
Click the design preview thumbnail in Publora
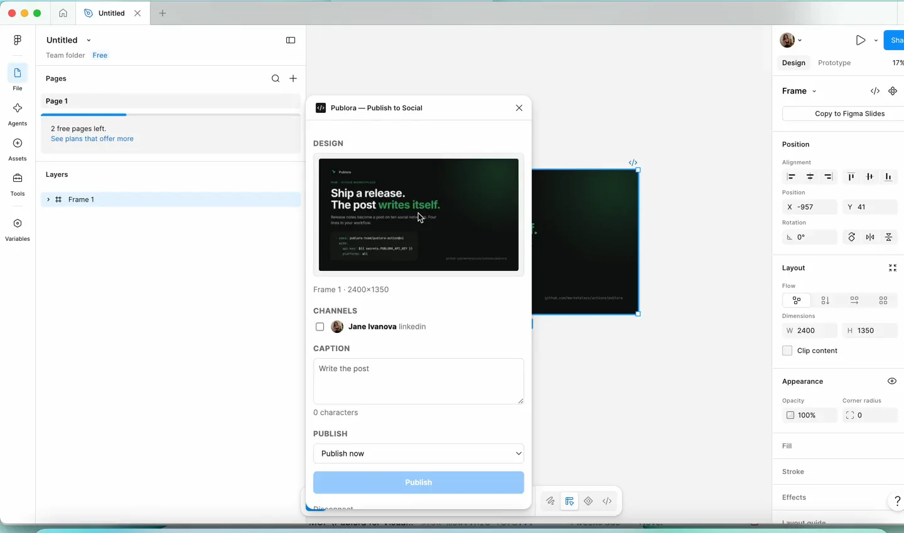coord(419,214)
